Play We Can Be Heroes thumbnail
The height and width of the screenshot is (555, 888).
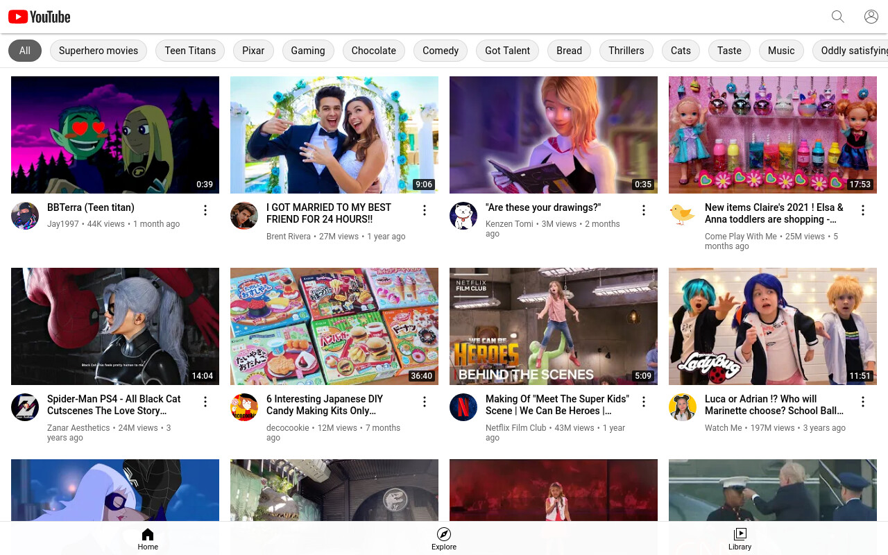pyautogui.click(x=554, y=326)
